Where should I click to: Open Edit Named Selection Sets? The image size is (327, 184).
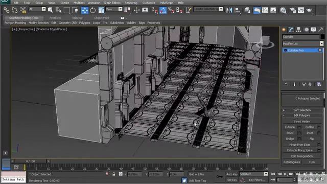point(189,10)
